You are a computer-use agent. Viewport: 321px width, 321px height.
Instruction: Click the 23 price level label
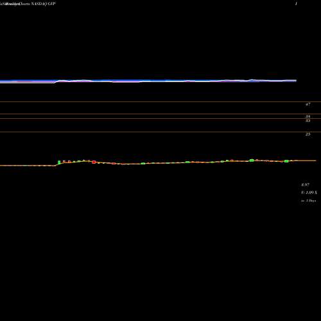click(x=308, y=134)
